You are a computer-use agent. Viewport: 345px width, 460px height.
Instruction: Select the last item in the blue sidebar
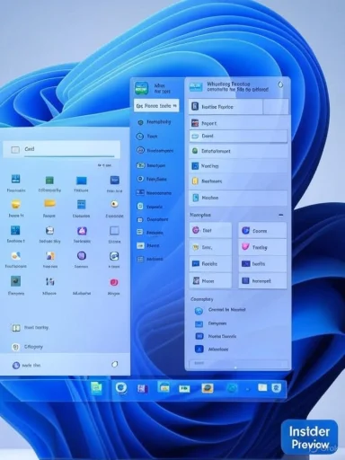150,259
